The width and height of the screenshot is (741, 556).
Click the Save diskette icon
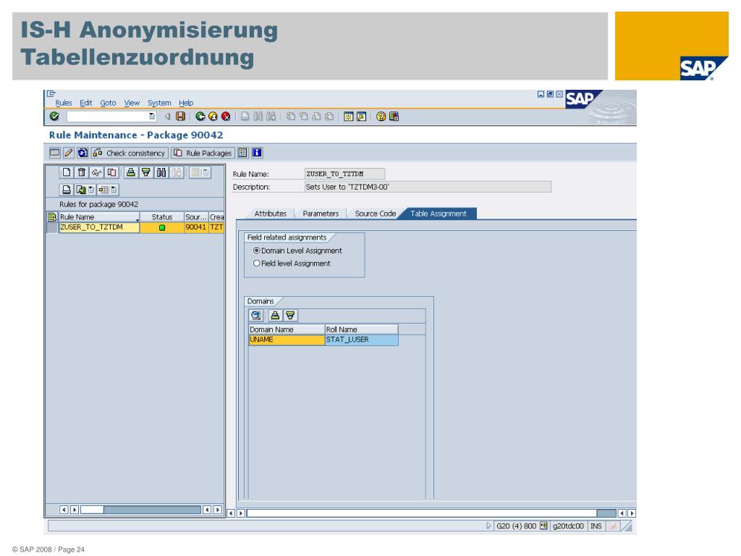click(x=180, y=117)
